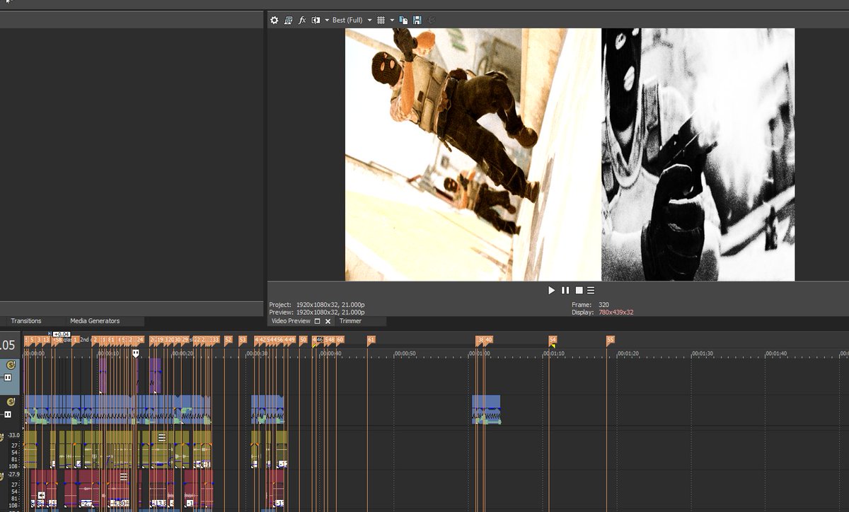Toggle preview on external monitor icon
Image resolution: width=849 pixels, height=512 pixels.
point(289,21)
